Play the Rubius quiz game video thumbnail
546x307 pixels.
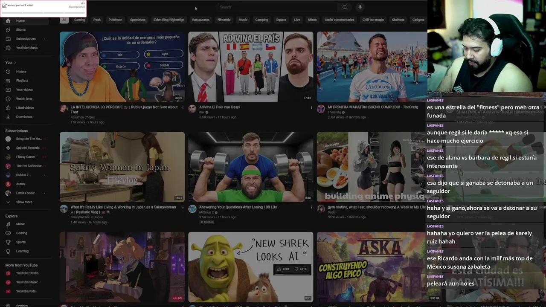tap(122, 67)
